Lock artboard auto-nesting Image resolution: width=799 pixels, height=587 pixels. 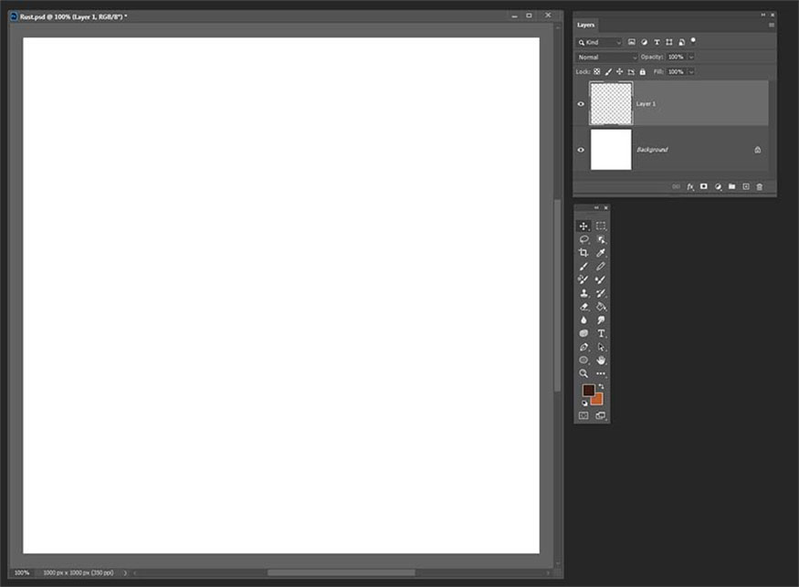[631, 72]
